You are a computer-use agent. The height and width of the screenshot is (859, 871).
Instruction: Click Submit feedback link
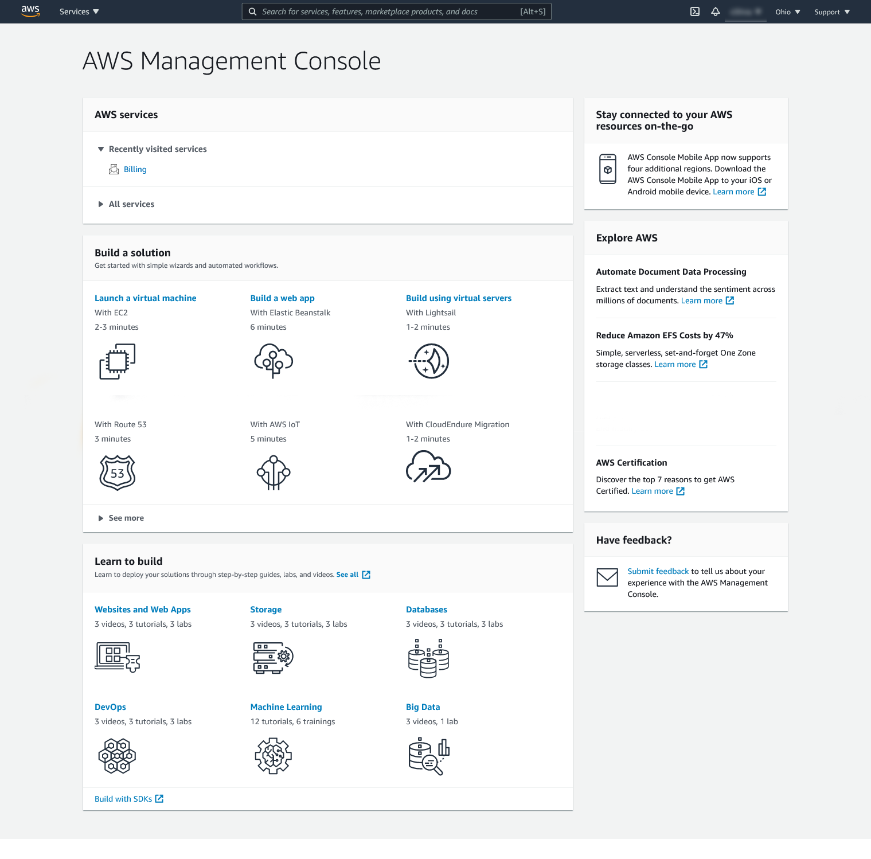(x=658, y=571)
